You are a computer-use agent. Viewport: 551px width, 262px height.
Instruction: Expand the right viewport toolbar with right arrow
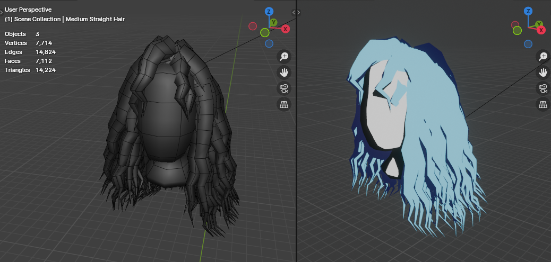[x=299, y=12]
